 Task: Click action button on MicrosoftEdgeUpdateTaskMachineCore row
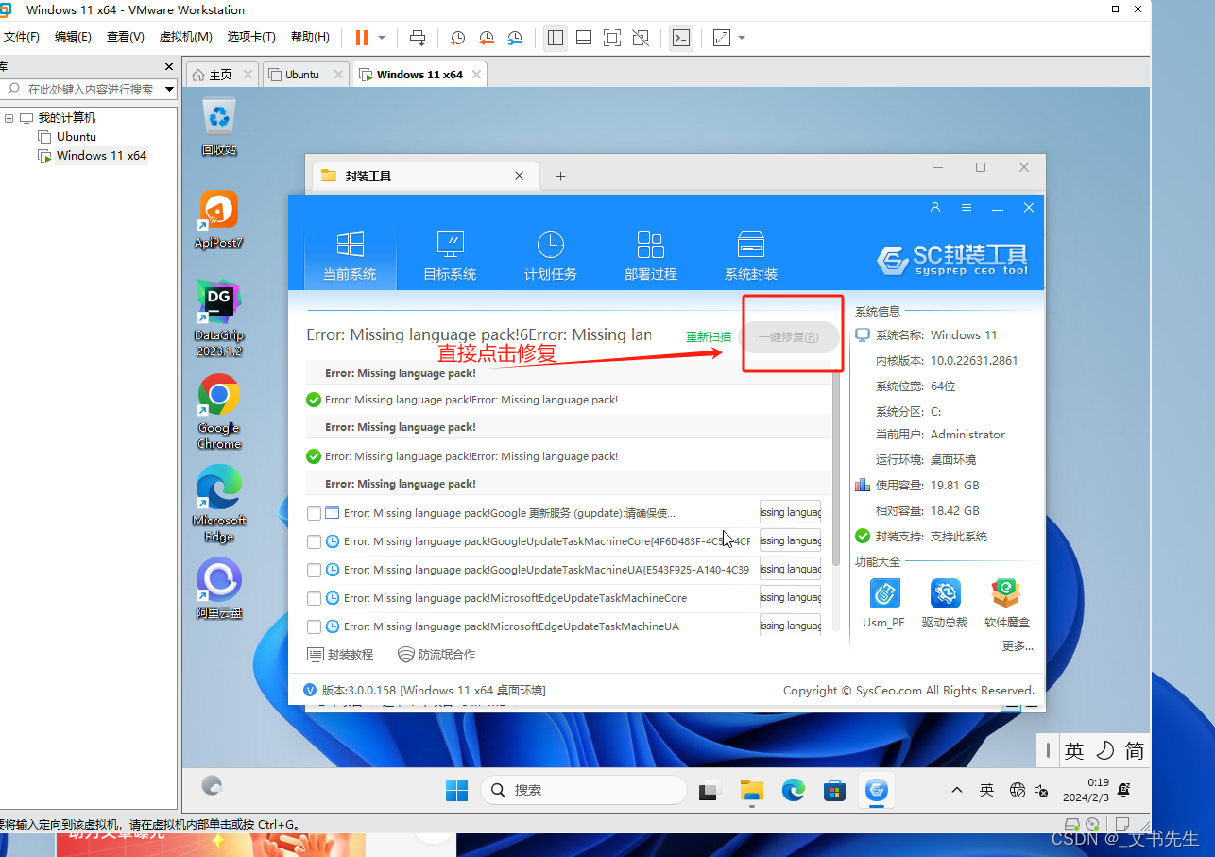click(790, 597)
